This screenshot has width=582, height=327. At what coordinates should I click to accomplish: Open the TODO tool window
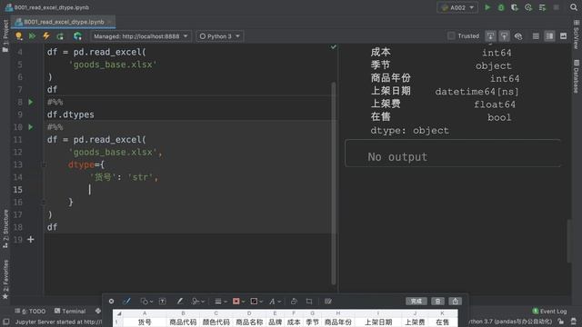[30, 311]
